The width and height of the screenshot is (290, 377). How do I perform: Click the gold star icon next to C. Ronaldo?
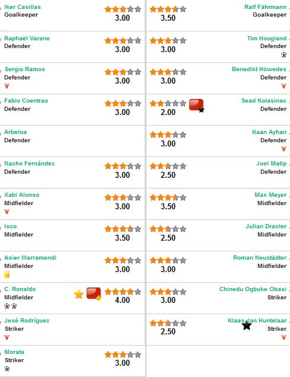point(79,294)
